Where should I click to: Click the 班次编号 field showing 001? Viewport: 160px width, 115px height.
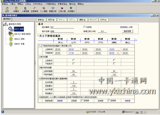tap(62, 27)
